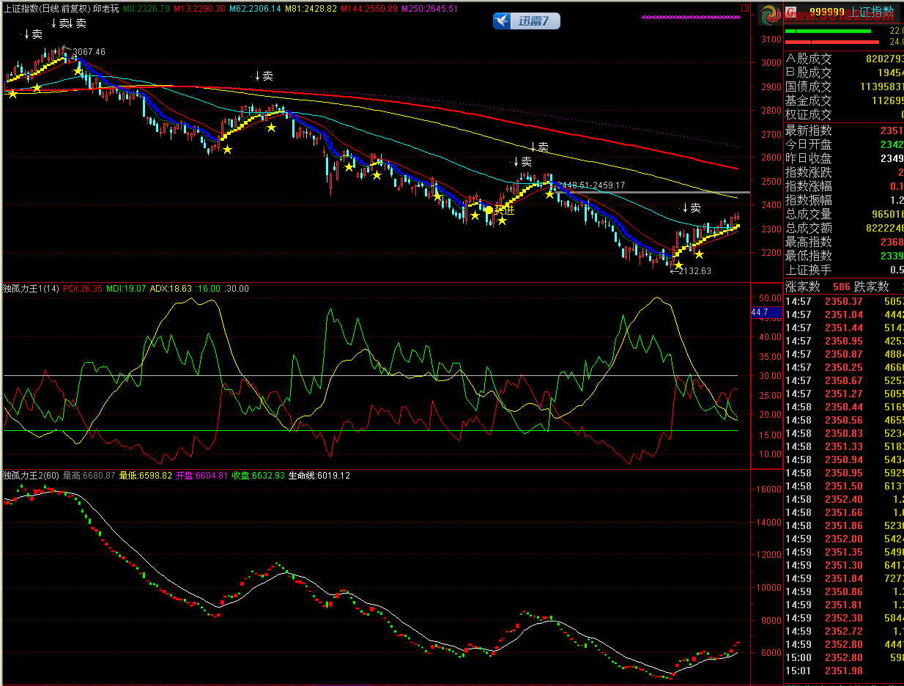Click the red G icon beside code 999999
This screenshot has width=904, height=686.
[791, 12]
